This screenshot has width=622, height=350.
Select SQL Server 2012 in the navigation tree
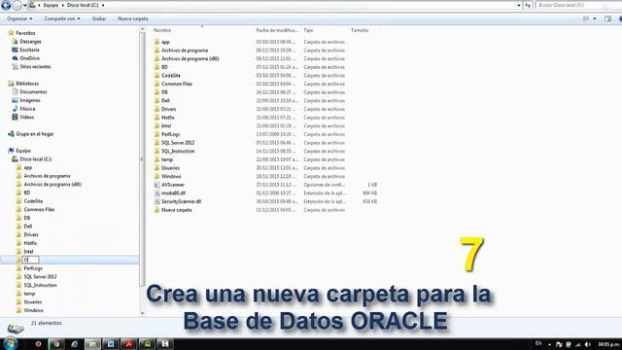coord(40,276)
